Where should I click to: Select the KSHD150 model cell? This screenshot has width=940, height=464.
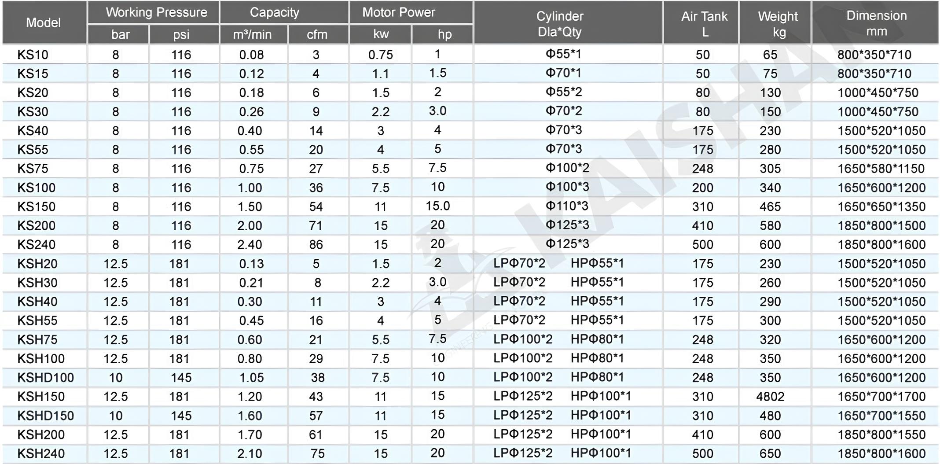(46, 416)
